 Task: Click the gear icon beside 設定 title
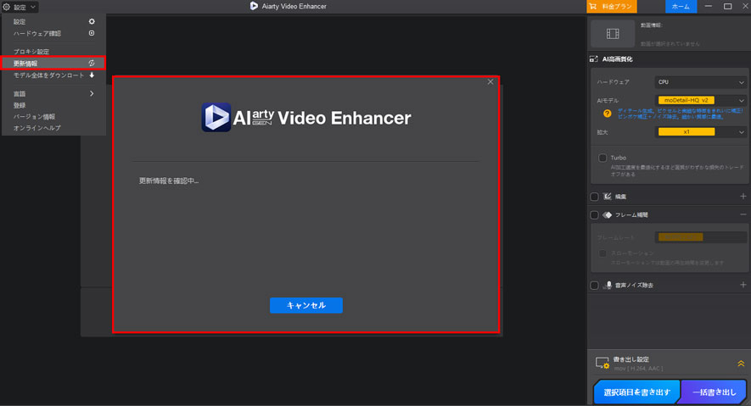7,7
